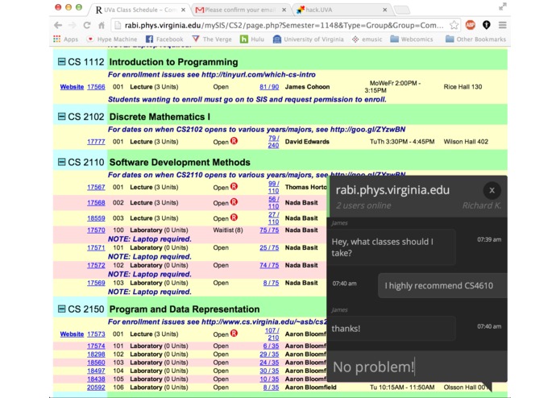Click the restricted R icon for CS 2102

[234, 141]
